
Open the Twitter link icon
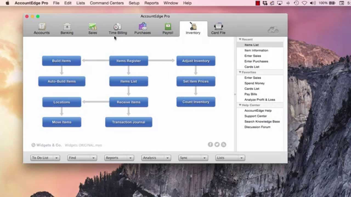point(217,144)
